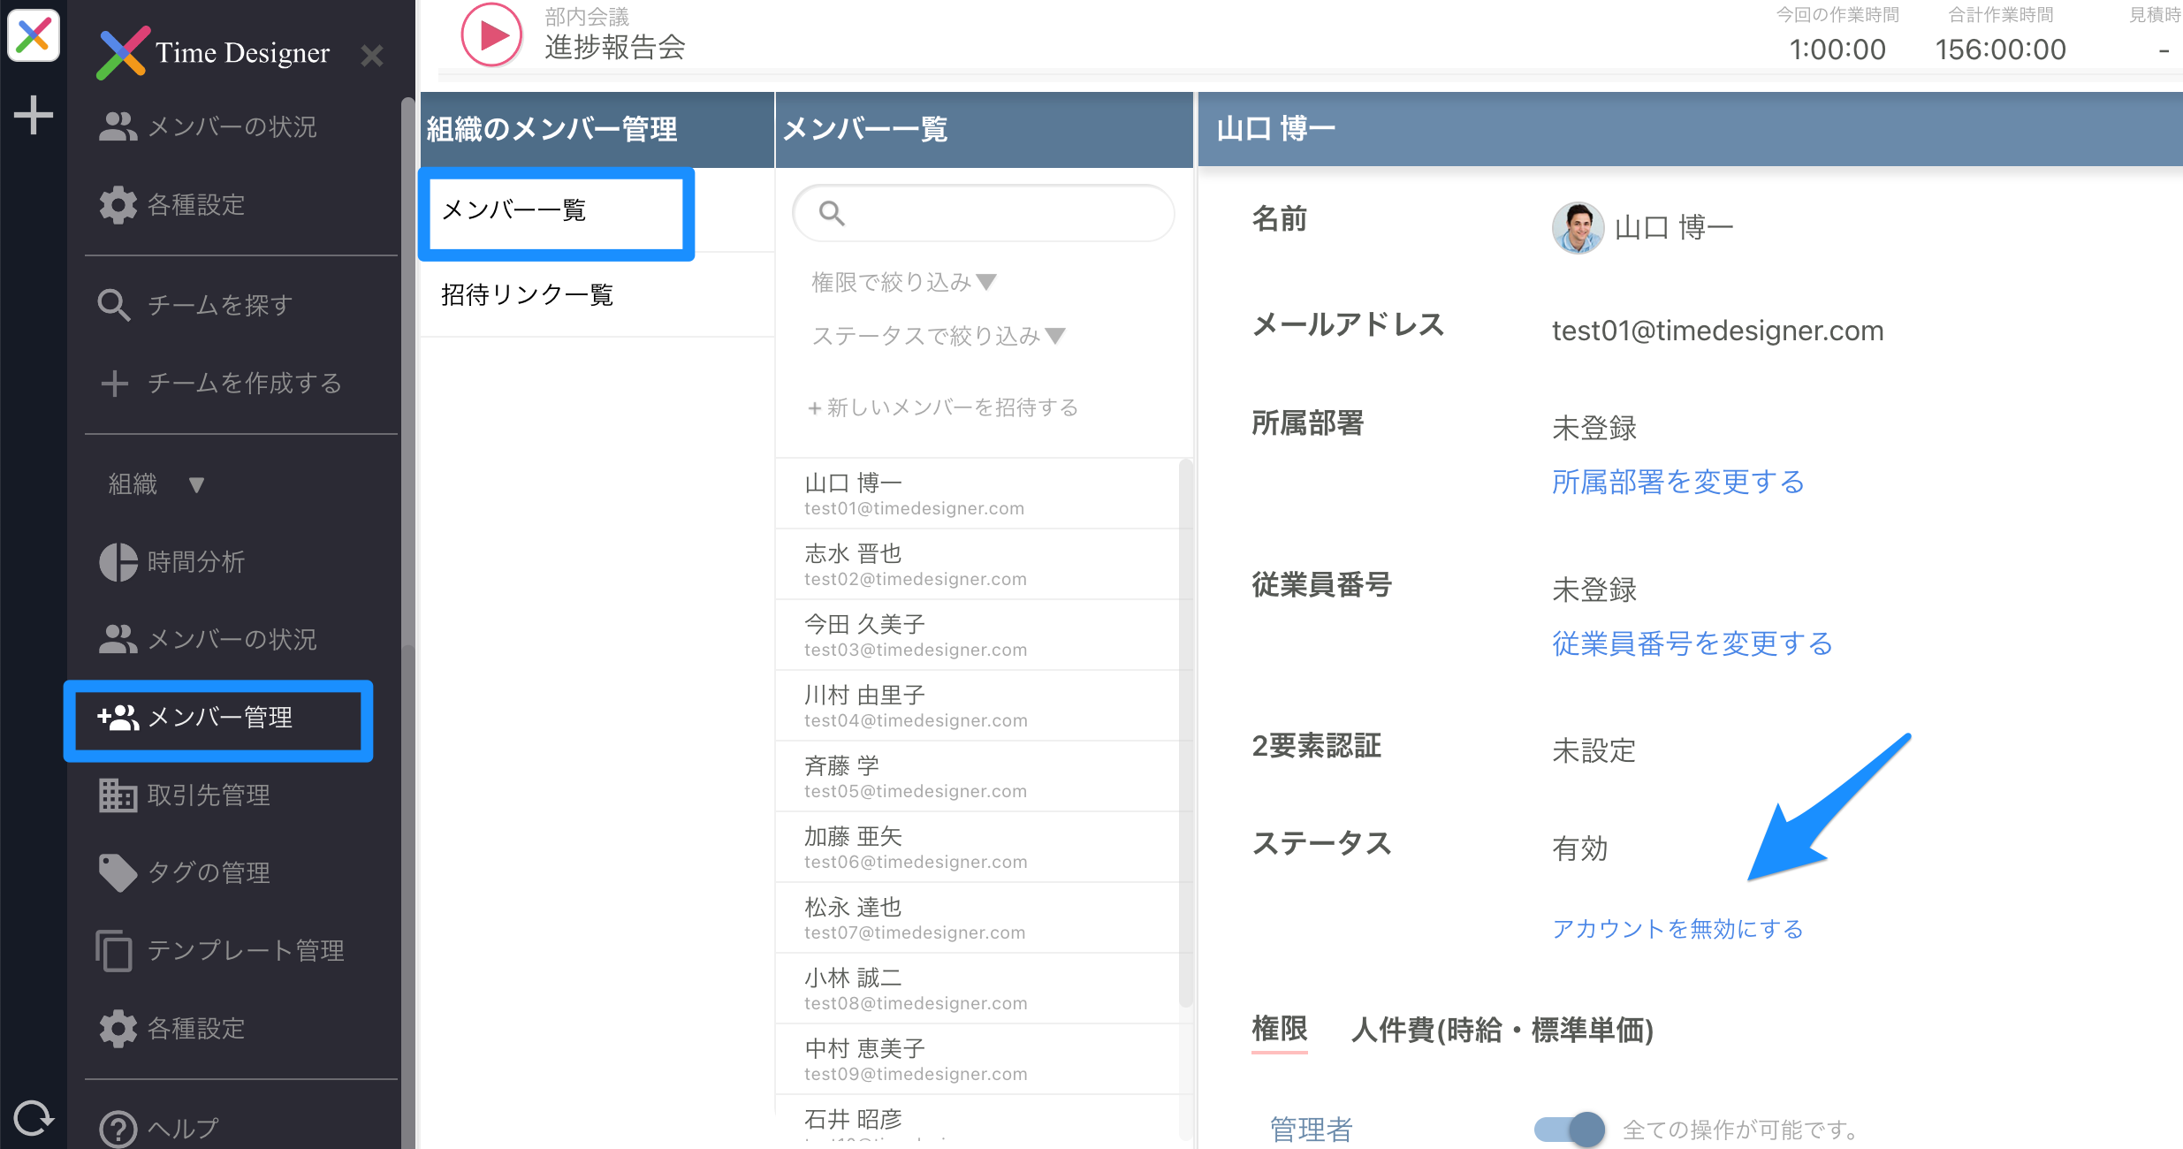This screenshot has width=2183, height=1149.
Task: Disable the 管理者 permission toggle
Action: (1568, 1129)
